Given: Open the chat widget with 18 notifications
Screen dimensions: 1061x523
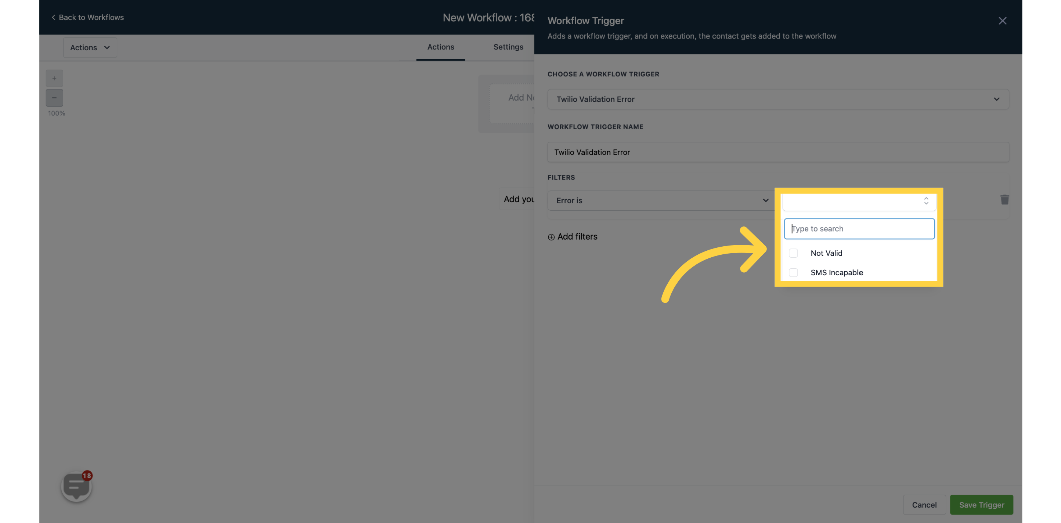Looking at the screenshot, I should [x=76, y=486].
